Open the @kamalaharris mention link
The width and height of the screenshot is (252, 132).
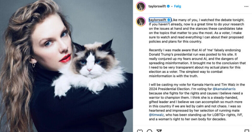click(x=224, y=89)
